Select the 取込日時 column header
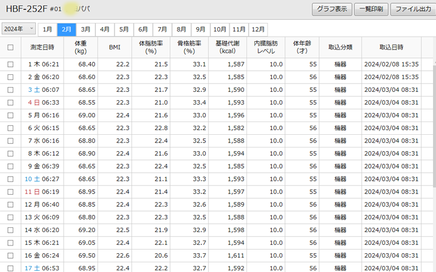This screenshot has width=436, height=272. coord(391,47)
